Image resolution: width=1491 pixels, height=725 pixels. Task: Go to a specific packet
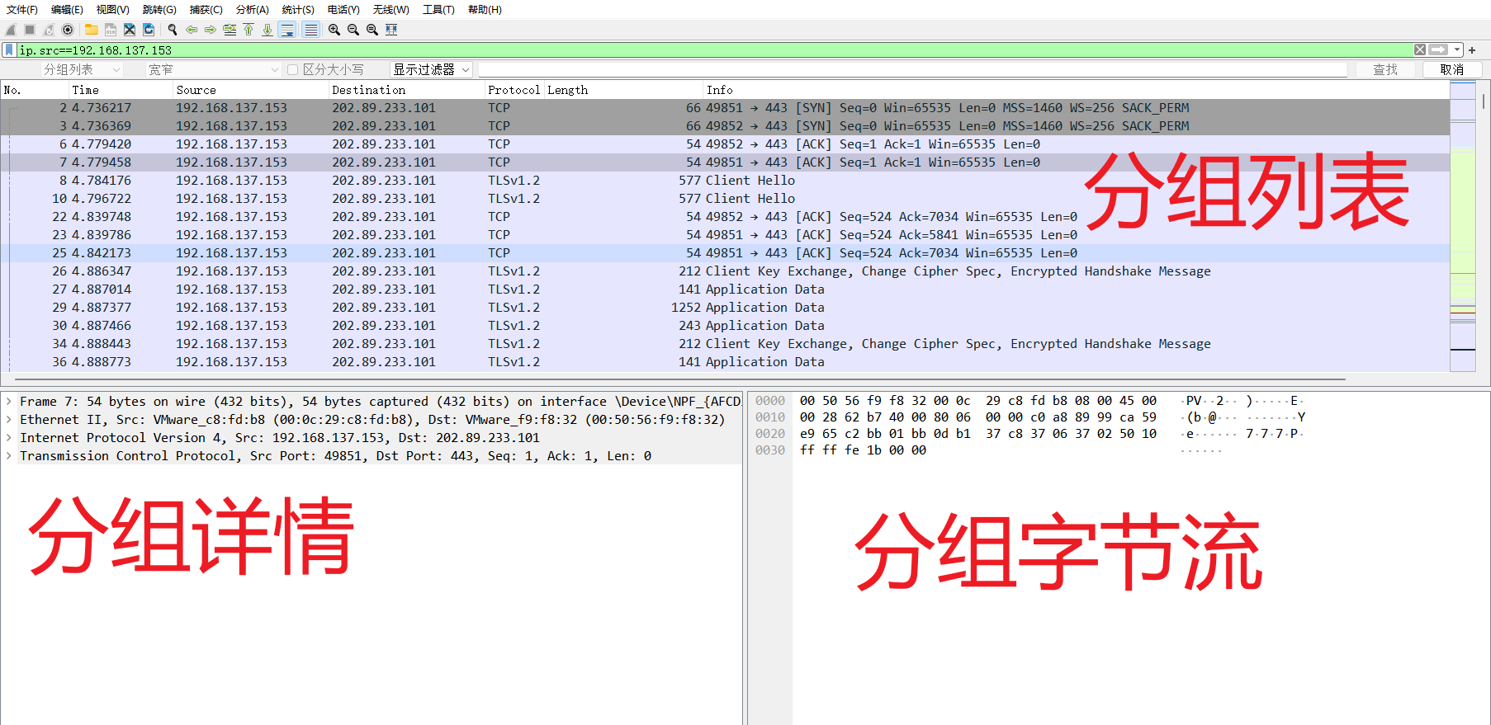coord(230,30)
